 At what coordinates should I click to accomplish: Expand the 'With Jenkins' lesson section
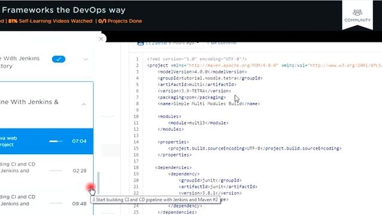pos(85,59)
